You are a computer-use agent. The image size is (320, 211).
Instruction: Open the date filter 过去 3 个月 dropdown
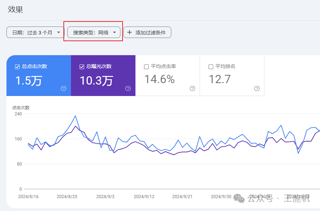[35, 33]
